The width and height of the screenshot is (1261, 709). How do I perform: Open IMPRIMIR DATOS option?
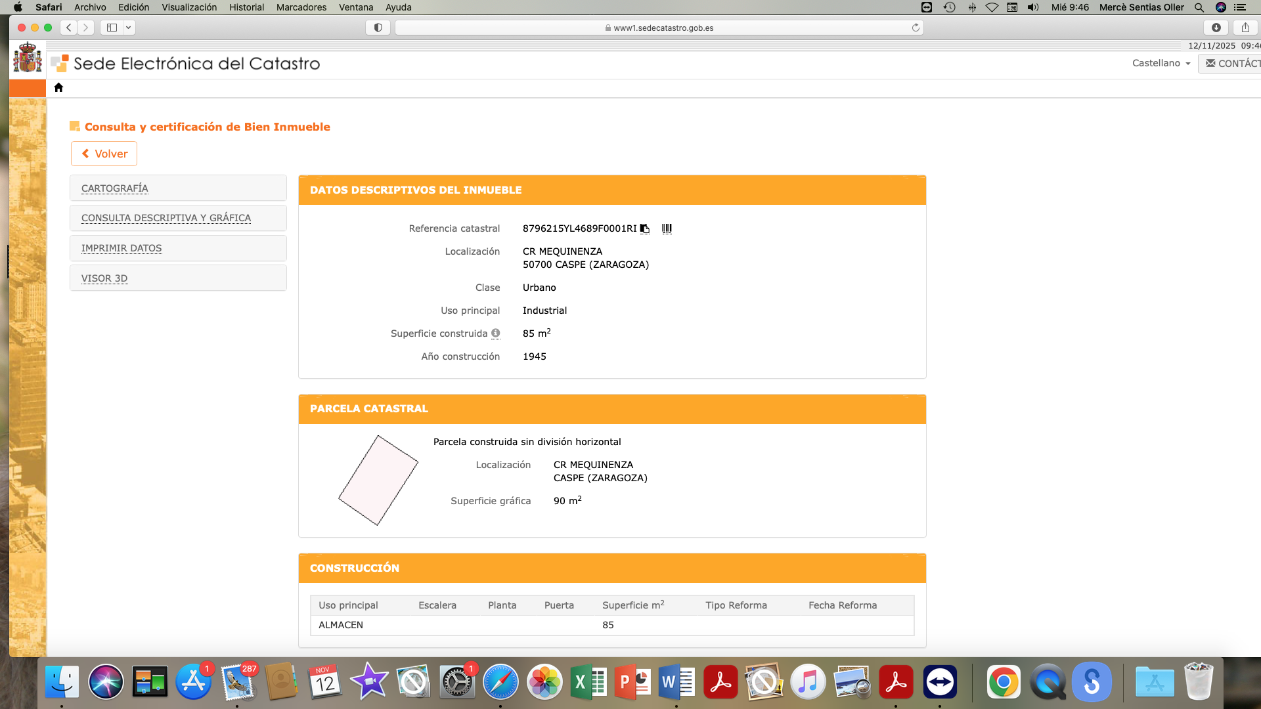point(122,248)
